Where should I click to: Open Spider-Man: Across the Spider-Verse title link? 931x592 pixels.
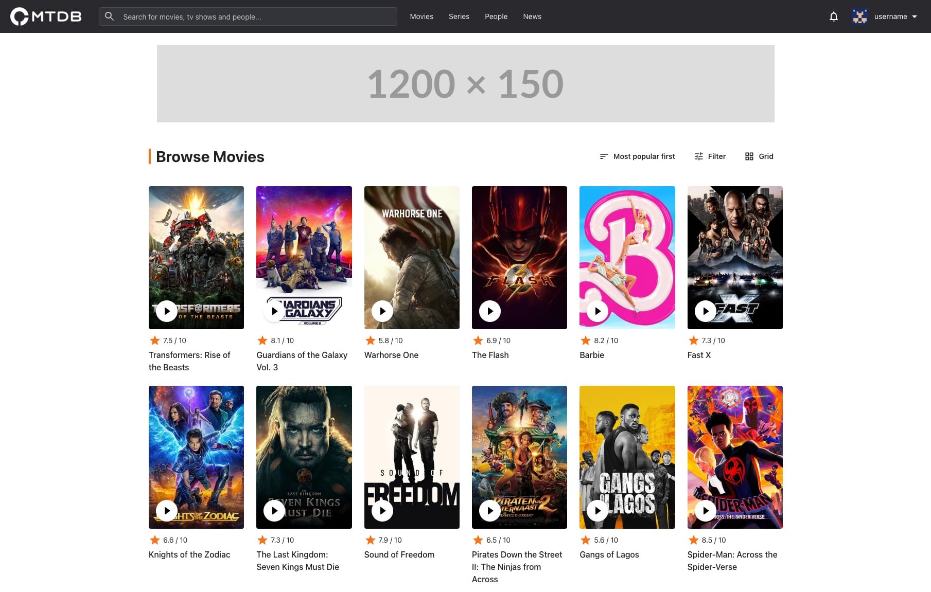732,561
